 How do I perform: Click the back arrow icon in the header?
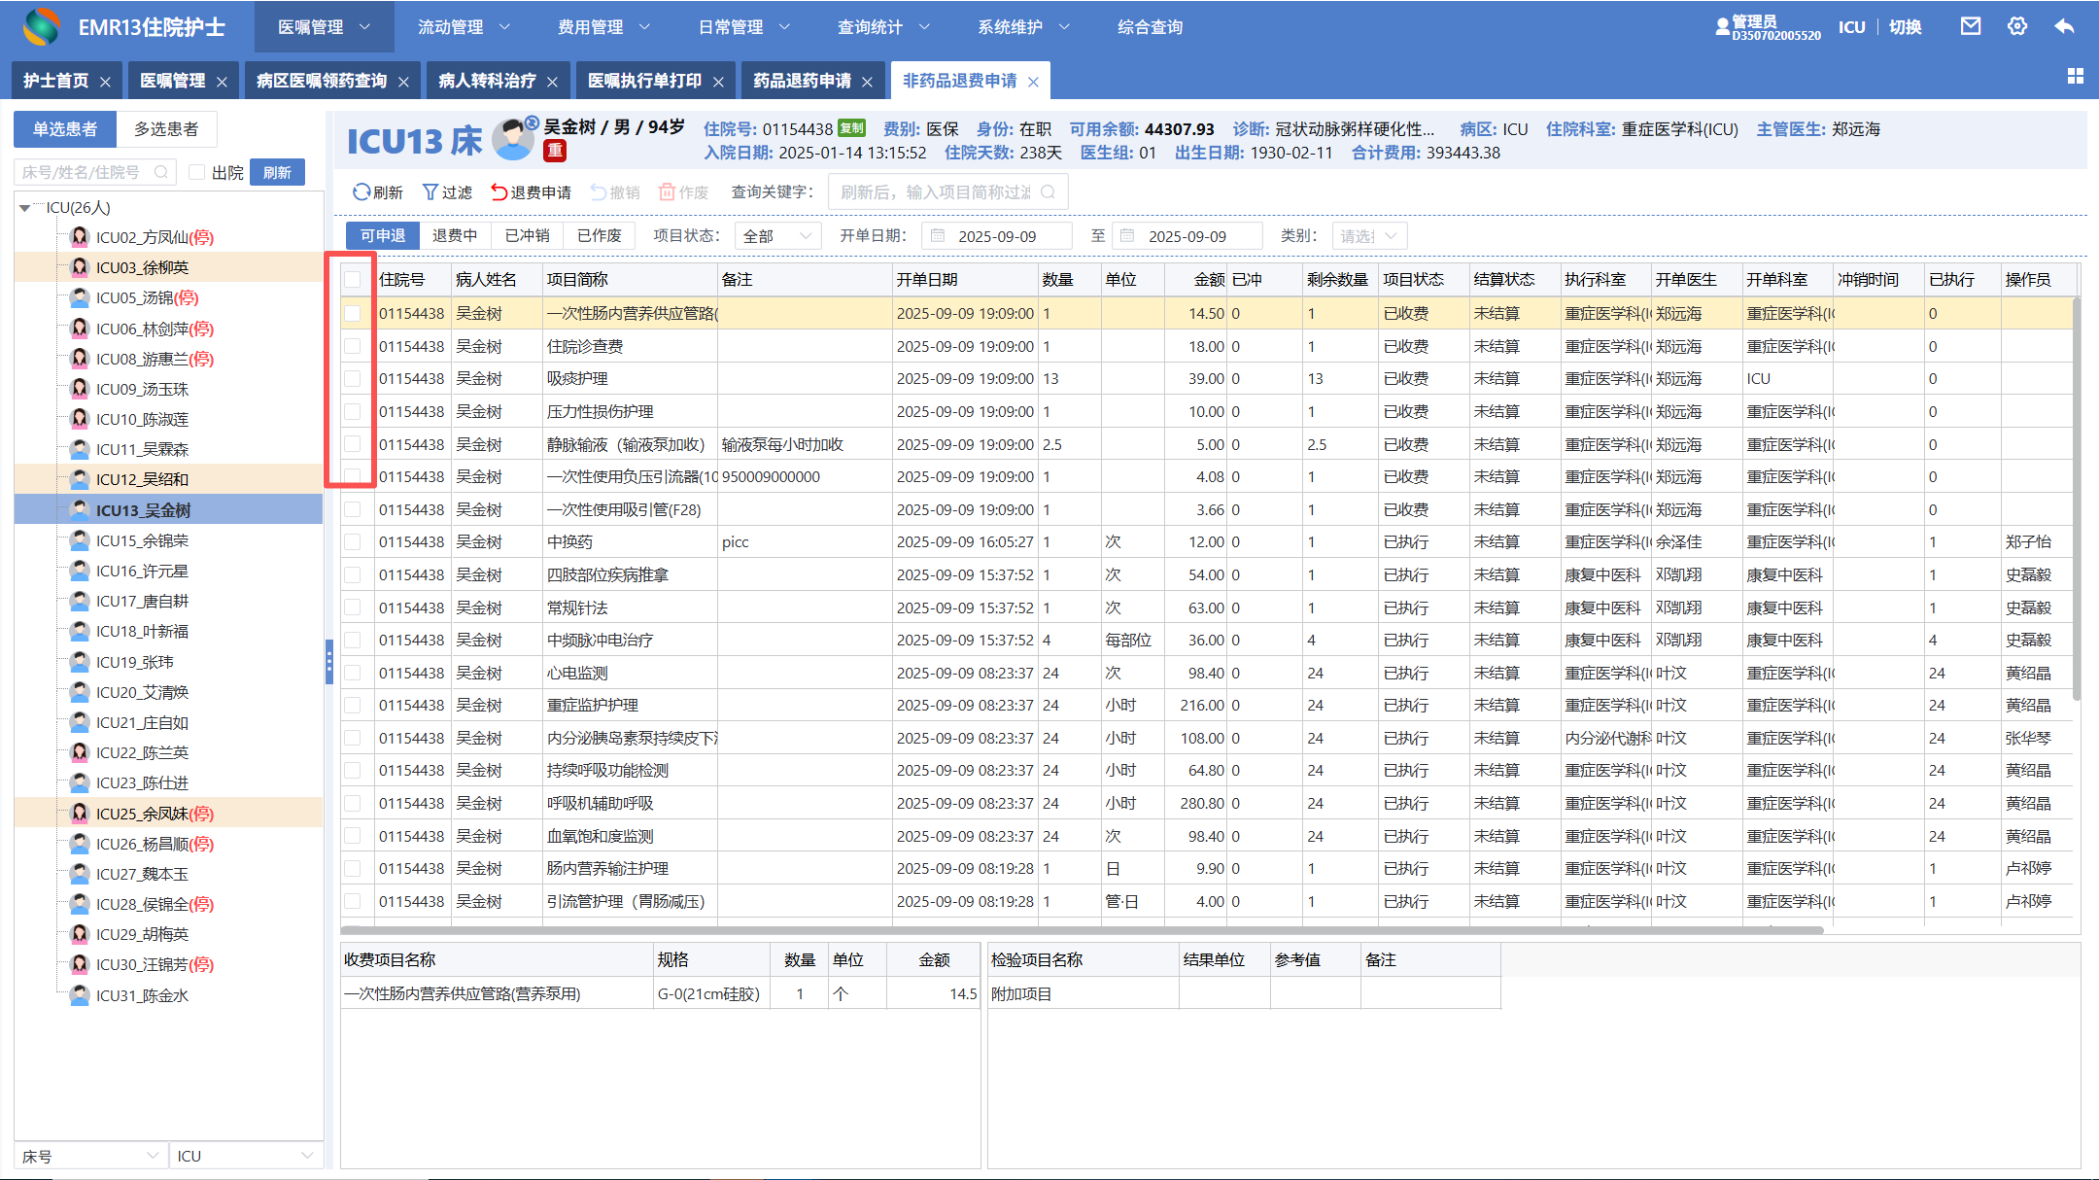pyautogui.click(x=2064, y=26)
